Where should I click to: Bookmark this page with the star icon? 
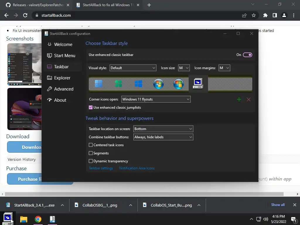click(254, 15)
